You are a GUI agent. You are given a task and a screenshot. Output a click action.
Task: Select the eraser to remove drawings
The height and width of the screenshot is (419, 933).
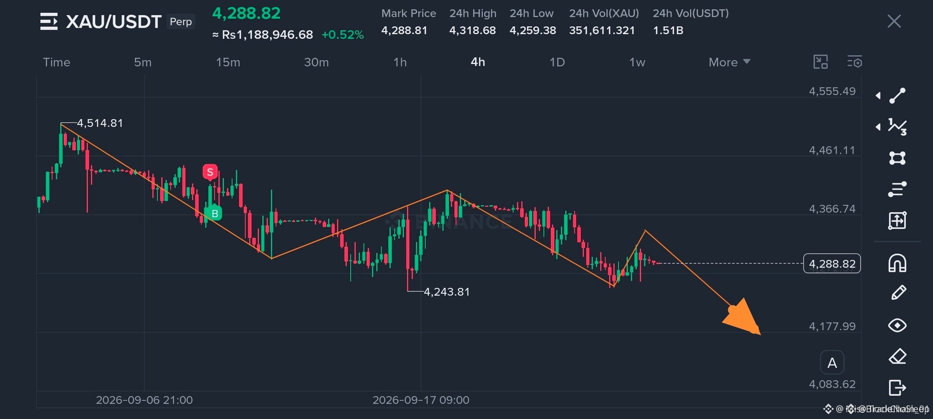[897, 356]
